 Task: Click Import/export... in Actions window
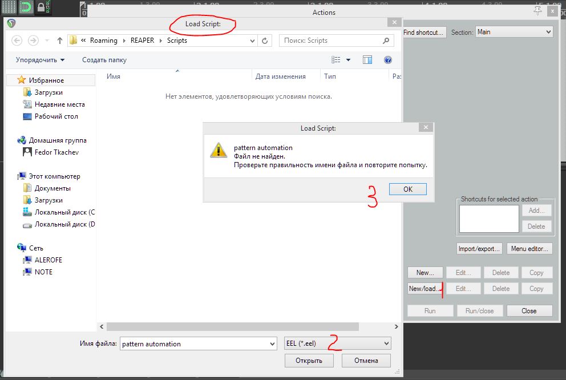(x=479, y=249)
